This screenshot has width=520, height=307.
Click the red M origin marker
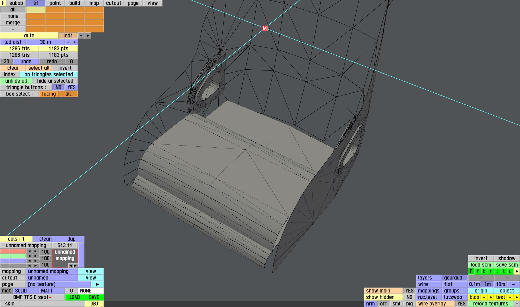pos(265,28)
